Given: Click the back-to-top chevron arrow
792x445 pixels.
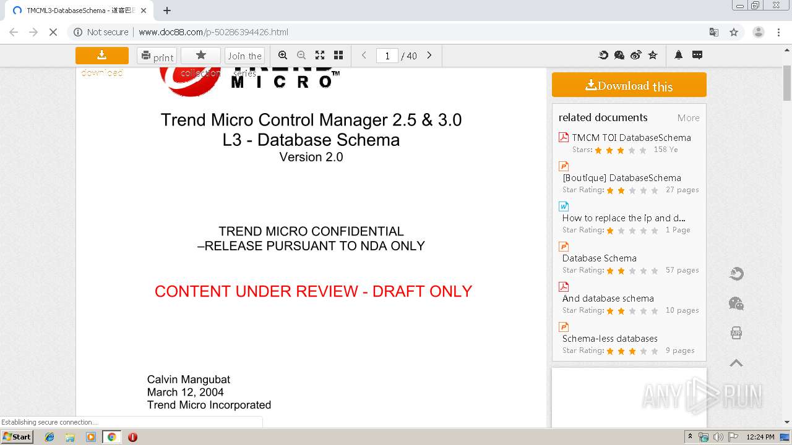Looking at the screenshot, I should pyautogui.click(x=736, y=363).
